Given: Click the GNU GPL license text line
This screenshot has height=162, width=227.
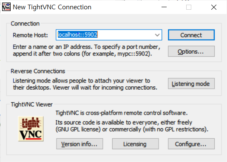Looking at the screenshot, I should (132, 129).
